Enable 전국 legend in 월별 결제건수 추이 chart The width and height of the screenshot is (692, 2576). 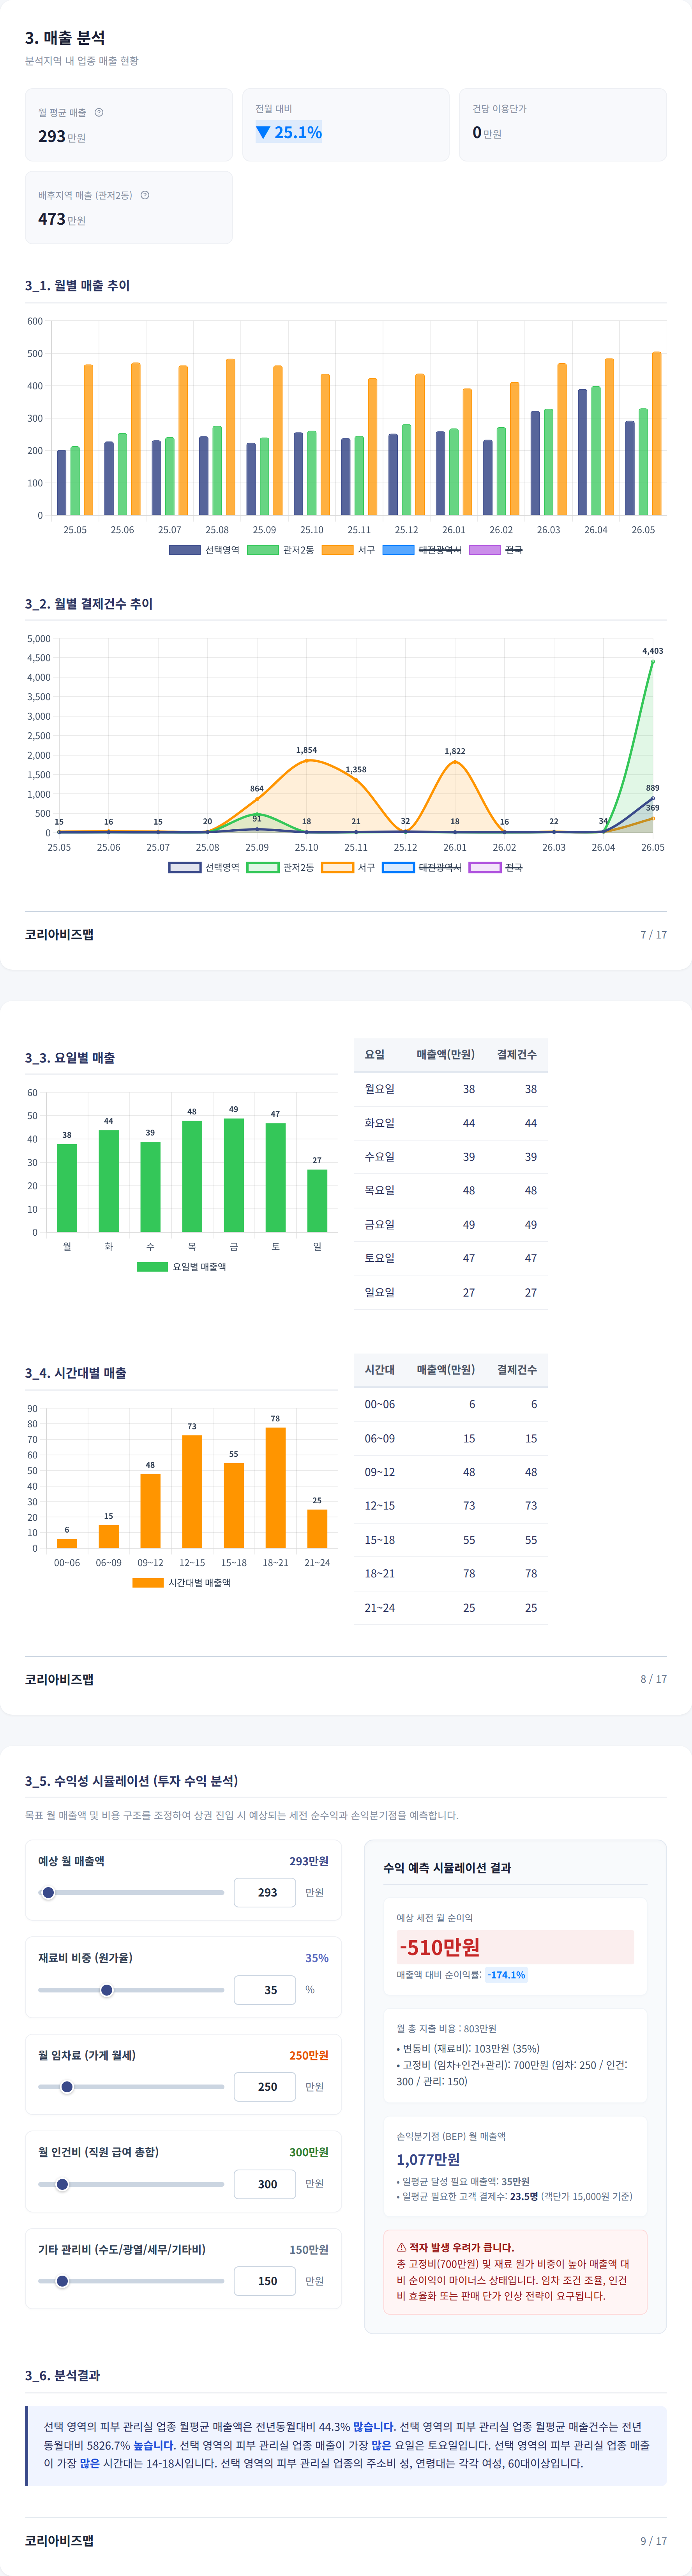496,867
